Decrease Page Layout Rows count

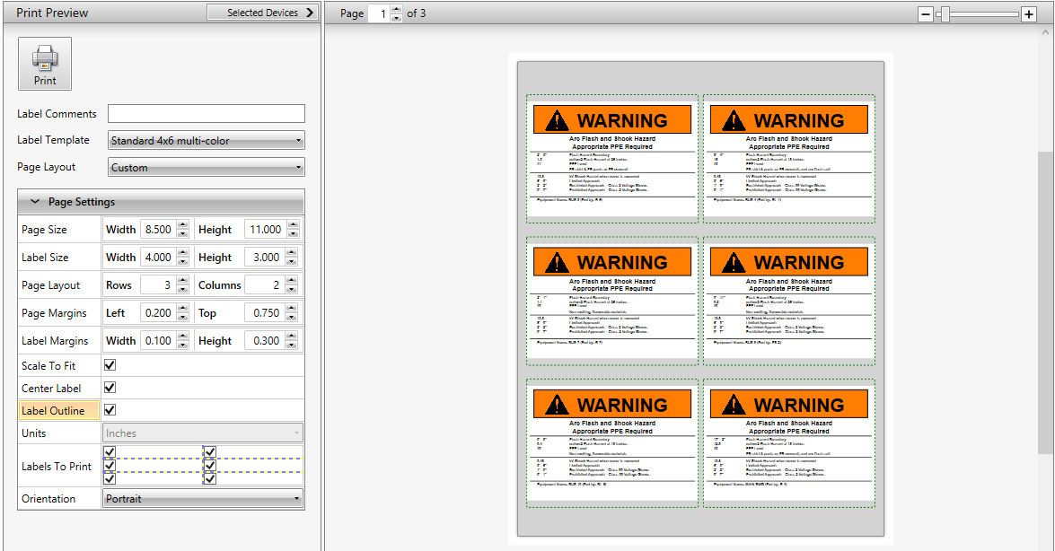tap(182, 289)
